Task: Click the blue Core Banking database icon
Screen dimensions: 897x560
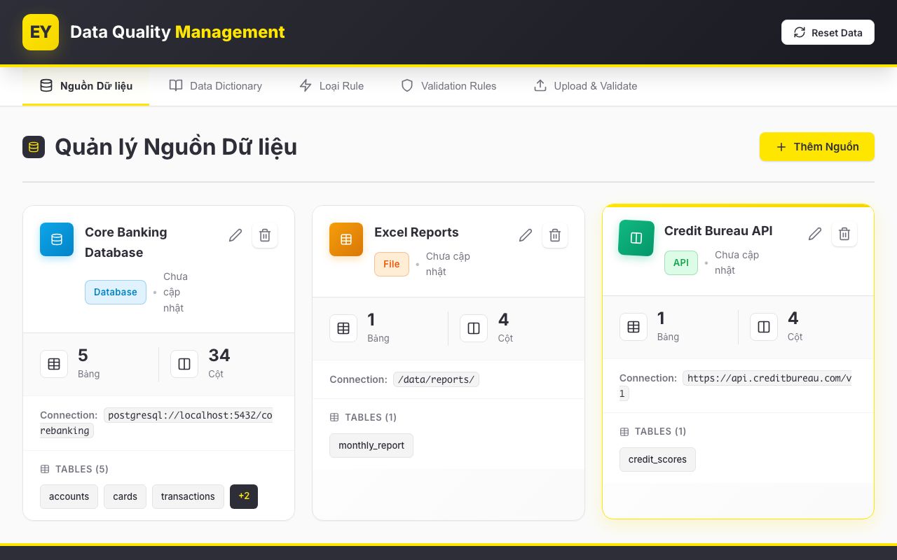Action: [x=57, y=239]
